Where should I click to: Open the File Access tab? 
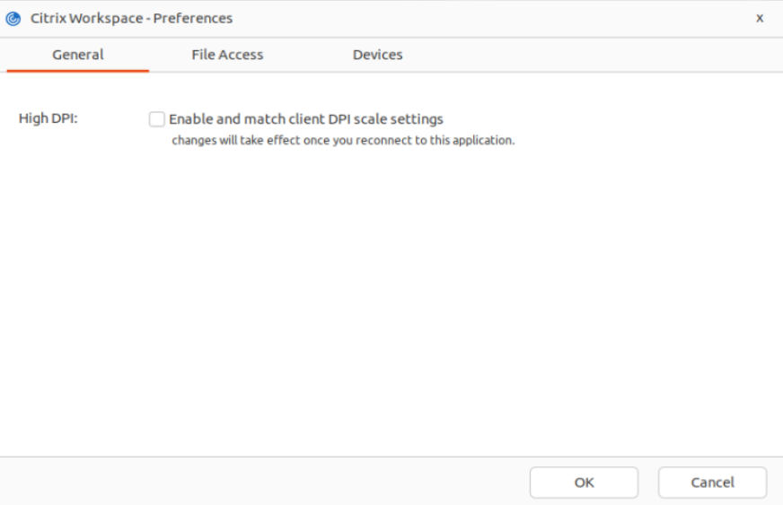coord(227,55)
